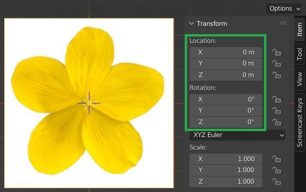Image resolution: width=306 pixels, height=192 pixels.
Task: Click the Rotation X field
Action: (226, 100)
